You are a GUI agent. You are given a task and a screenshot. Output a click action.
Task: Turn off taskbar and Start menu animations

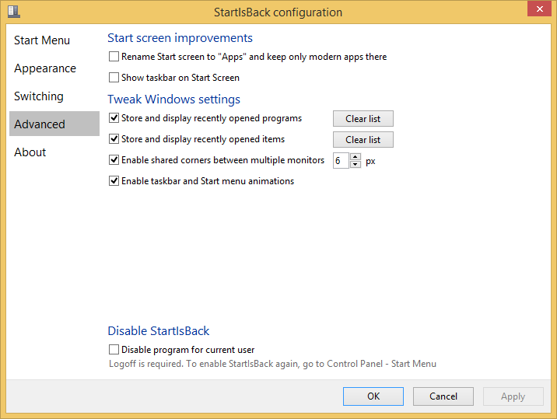[x=114, y=182]
